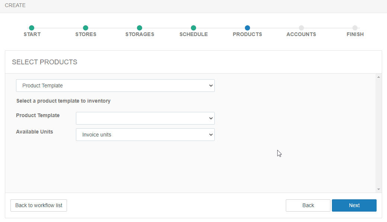Open the top Product Template selection-type dropdown

(x=115, y=86)
